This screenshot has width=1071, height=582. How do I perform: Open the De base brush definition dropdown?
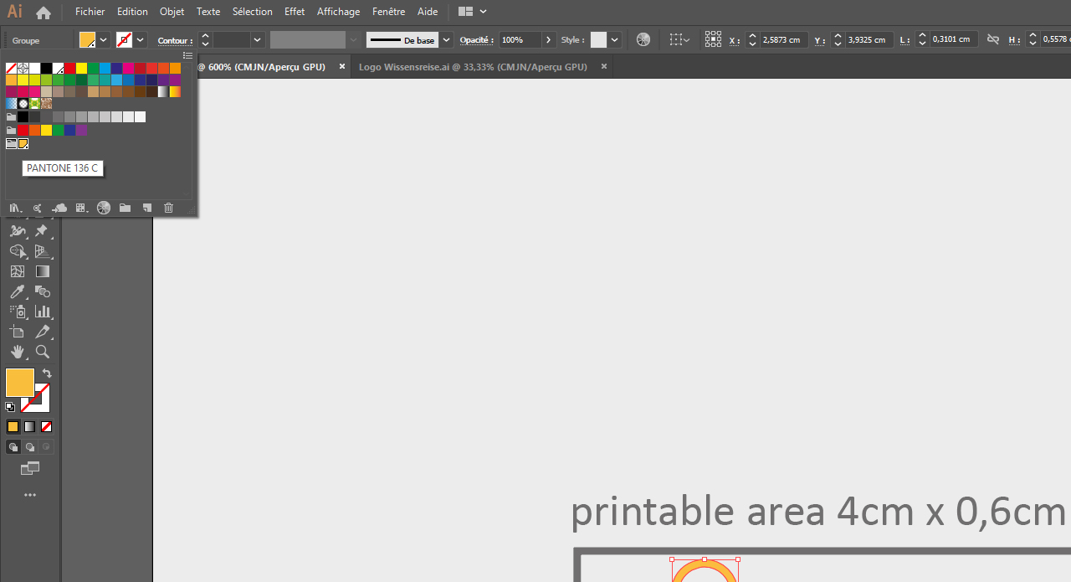tap(447, 39)
